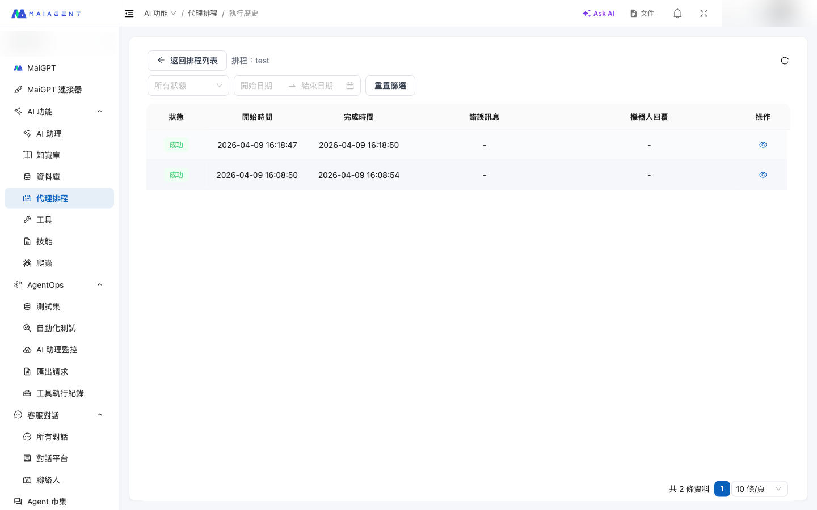Collapse the AI 功能 sidebar section

tap(59, 112)
